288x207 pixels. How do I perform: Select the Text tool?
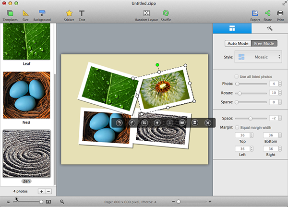tap(82, 13)
